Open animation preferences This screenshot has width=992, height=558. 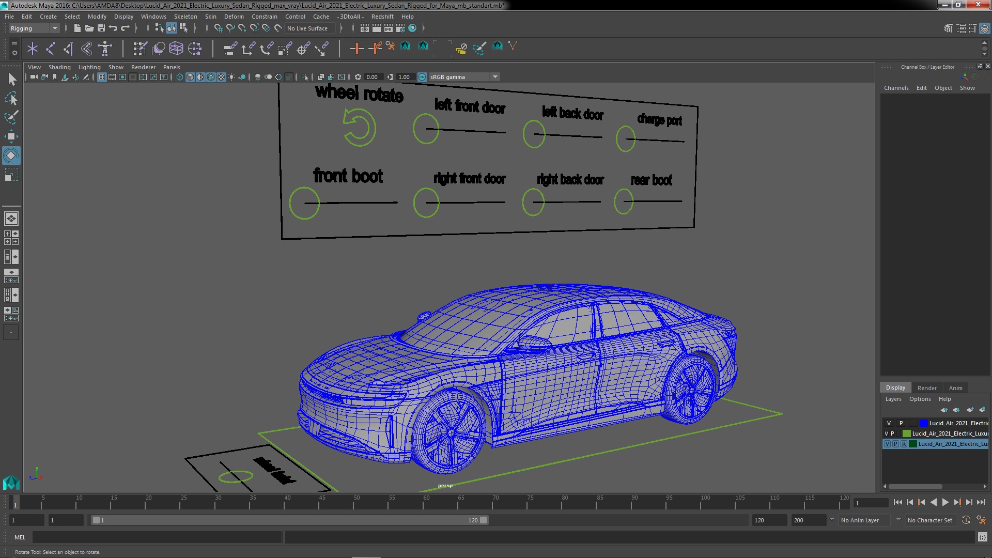click(981, 520)
